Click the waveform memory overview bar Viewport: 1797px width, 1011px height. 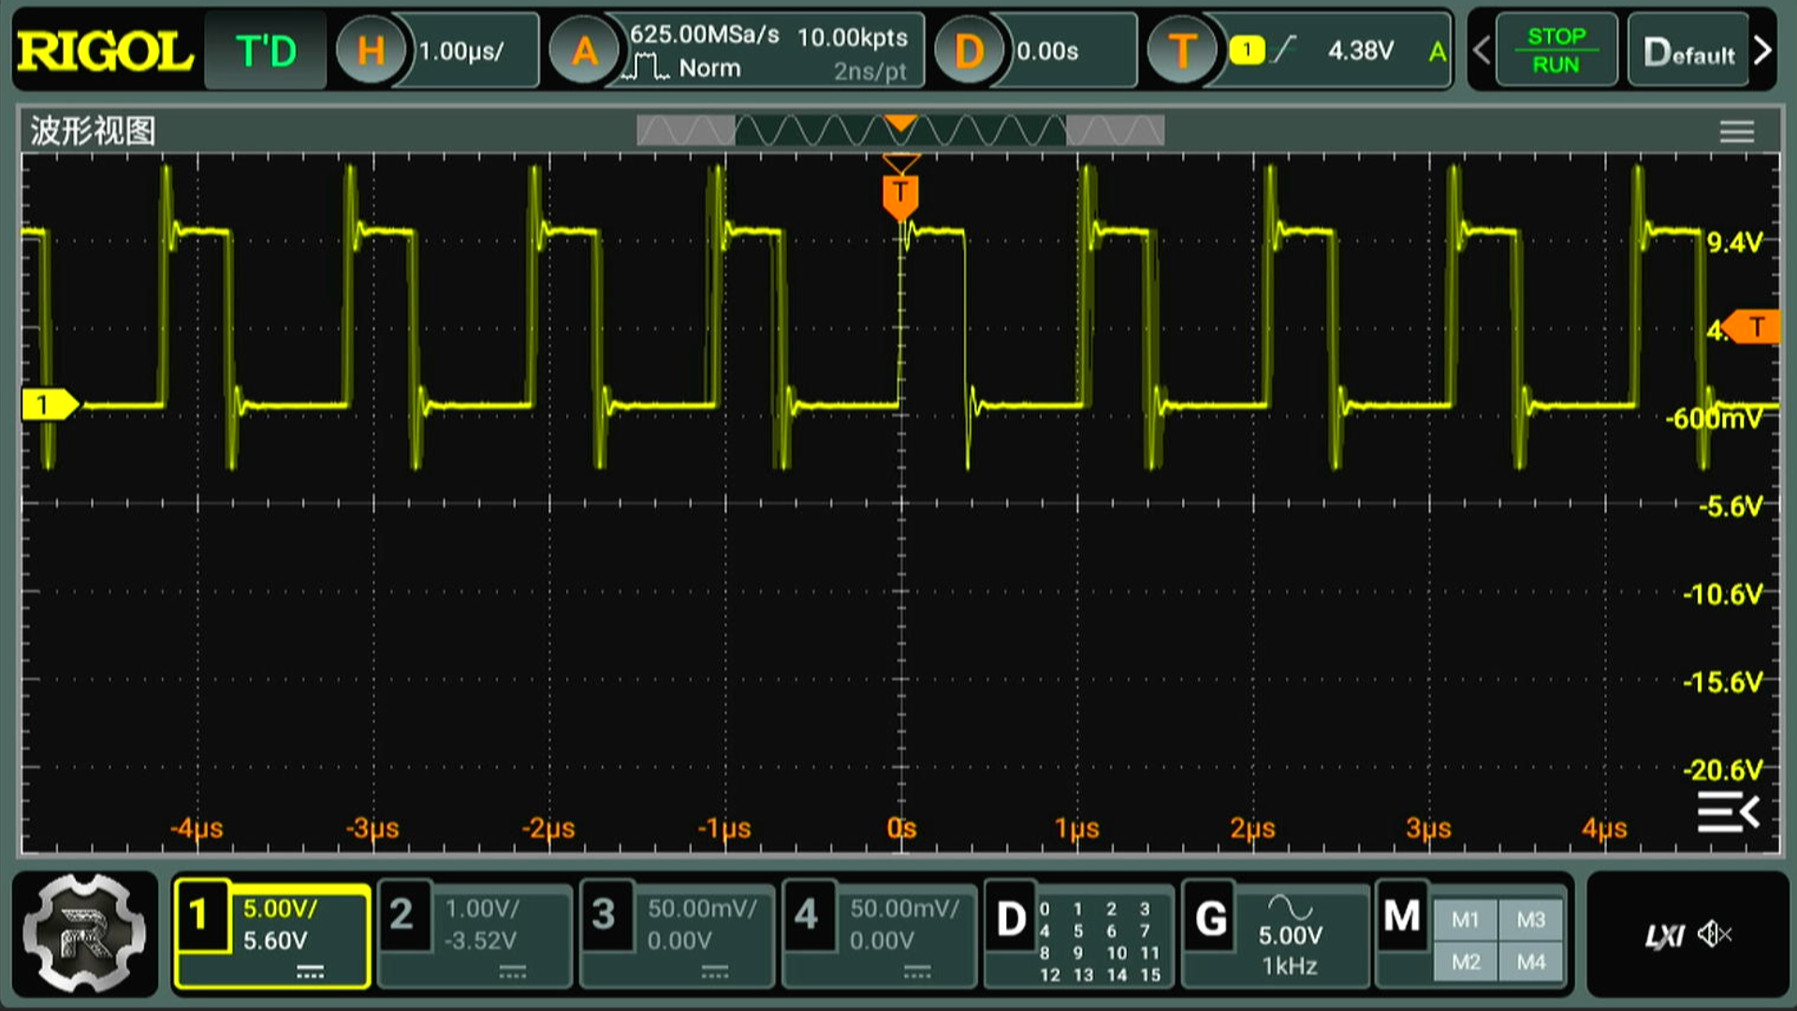[x=899, y=131]
